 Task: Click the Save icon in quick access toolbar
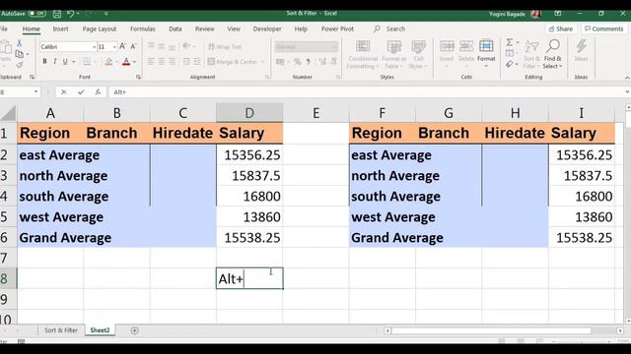[57, 14]
